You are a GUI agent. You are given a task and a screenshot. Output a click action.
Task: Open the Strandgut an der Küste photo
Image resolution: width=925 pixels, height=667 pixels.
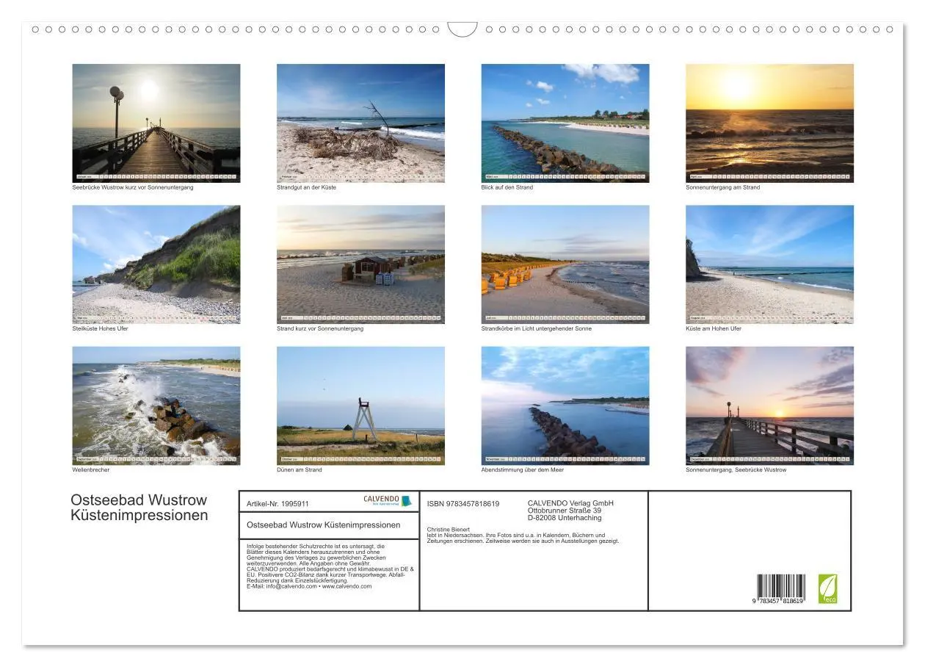[360, 123]
